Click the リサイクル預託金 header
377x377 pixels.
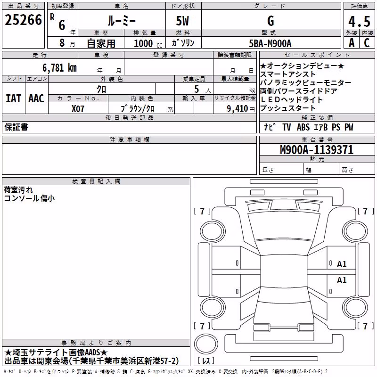(x=235, y=98)
